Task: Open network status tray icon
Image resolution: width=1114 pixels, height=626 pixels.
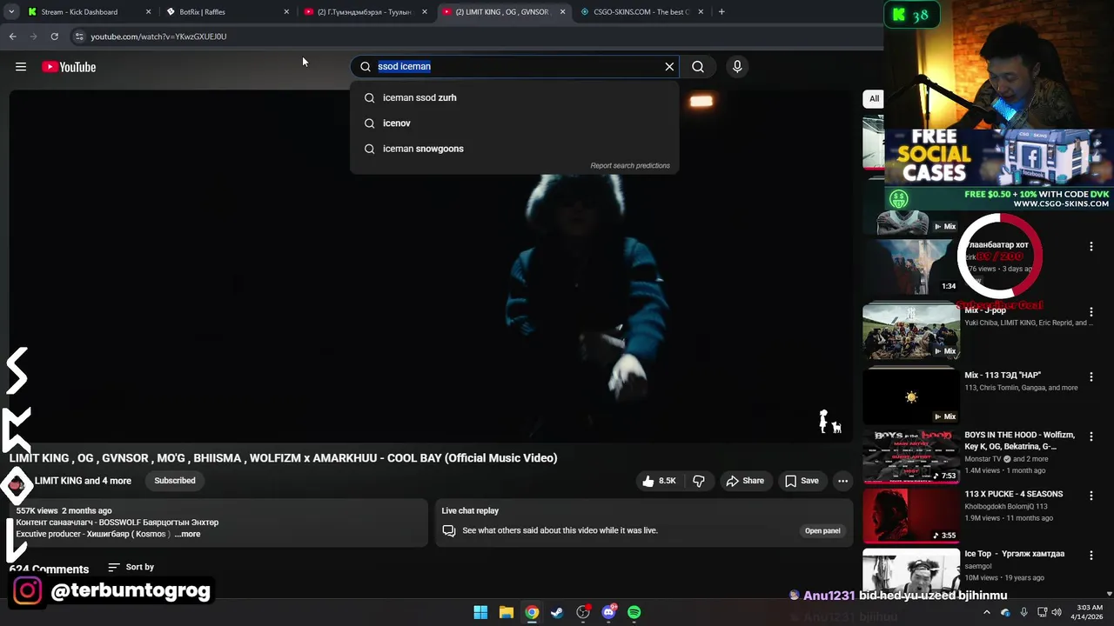Action: point(1043,612)
